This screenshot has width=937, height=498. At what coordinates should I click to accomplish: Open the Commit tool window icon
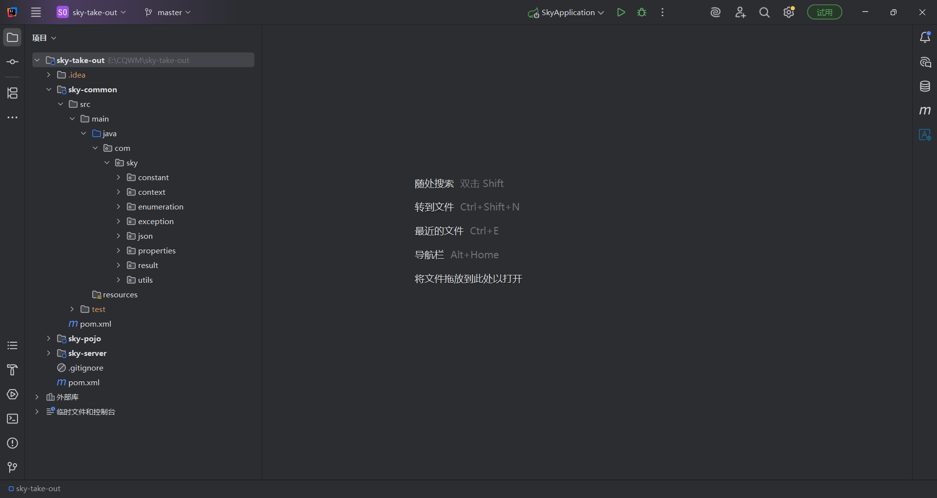[x=13, y=62]
